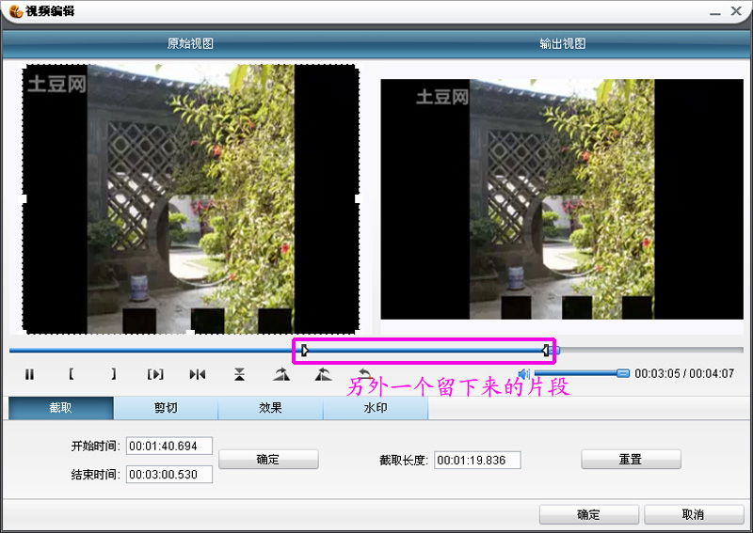Click the volume slider handle
Viewport: 753px width, 533px height.
coord(623,373)
